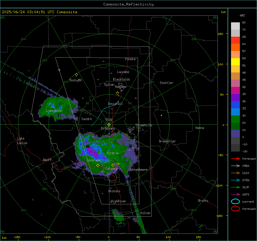Screen dimensions: 257x241
Task: Click the red forecast ellipse legend icon
Action: click(x=235, y=209)
